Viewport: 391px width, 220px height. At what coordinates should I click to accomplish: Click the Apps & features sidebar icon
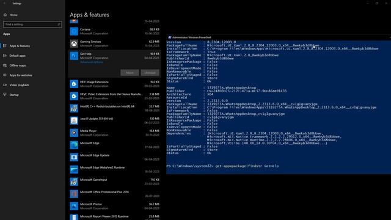click(x=5, y=46)
